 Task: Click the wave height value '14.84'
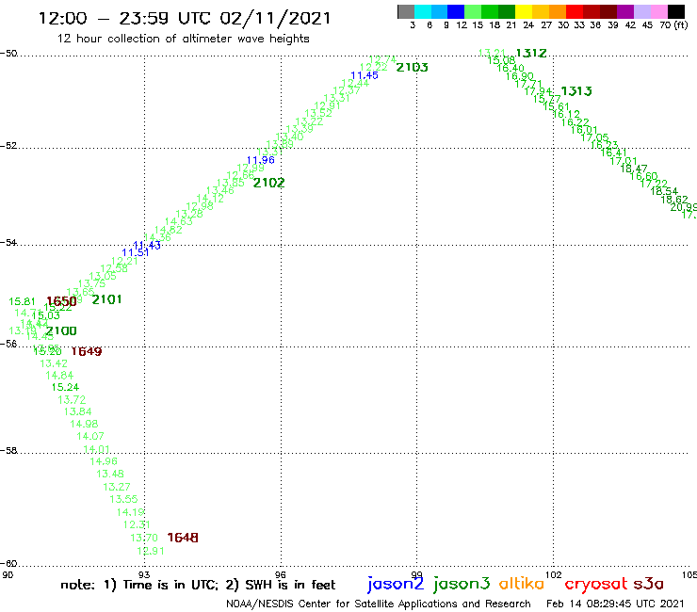point(59,376)
